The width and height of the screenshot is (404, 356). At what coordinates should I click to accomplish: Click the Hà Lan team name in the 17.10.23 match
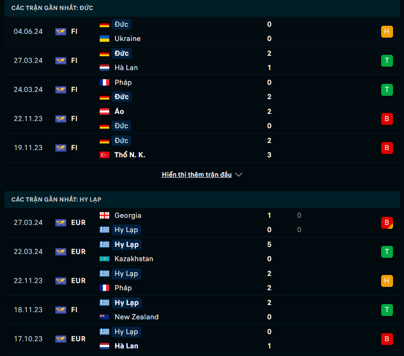[x=126, y=346]
